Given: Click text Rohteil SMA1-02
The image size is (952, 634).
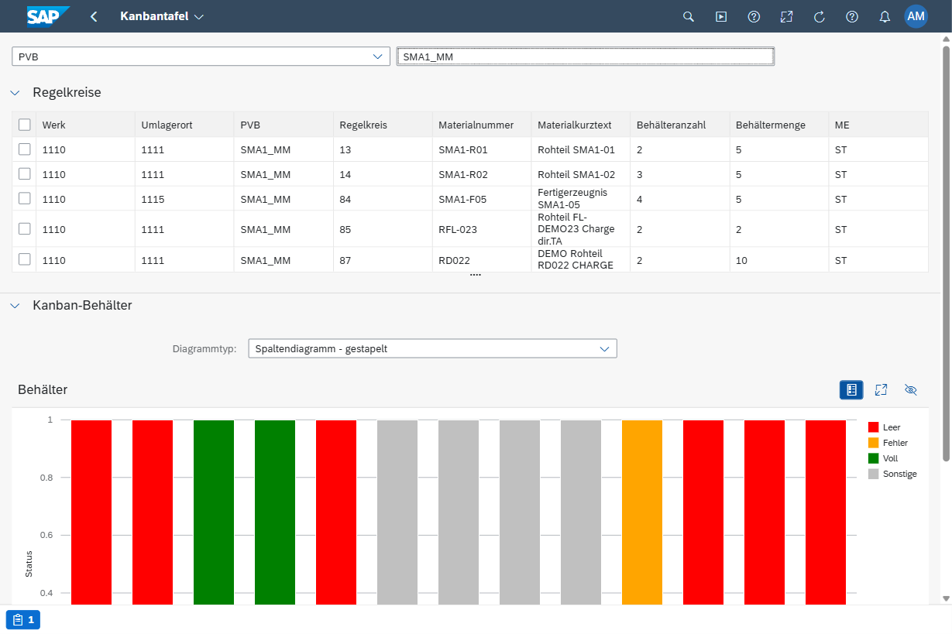Looking at the screenshot, I should coord(576,174).
